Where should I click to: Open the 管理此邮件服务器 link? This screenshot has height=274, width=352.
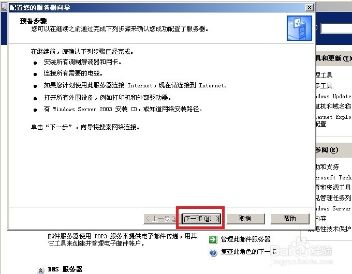pyautogui.click(x=245, y=239)
